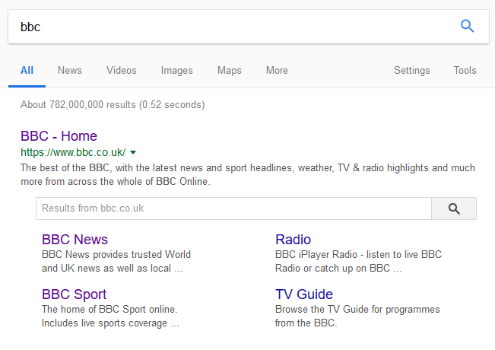This screenshot has height=350, width=495.
Task: Switch to the News tab
Action: pos(69,71)
